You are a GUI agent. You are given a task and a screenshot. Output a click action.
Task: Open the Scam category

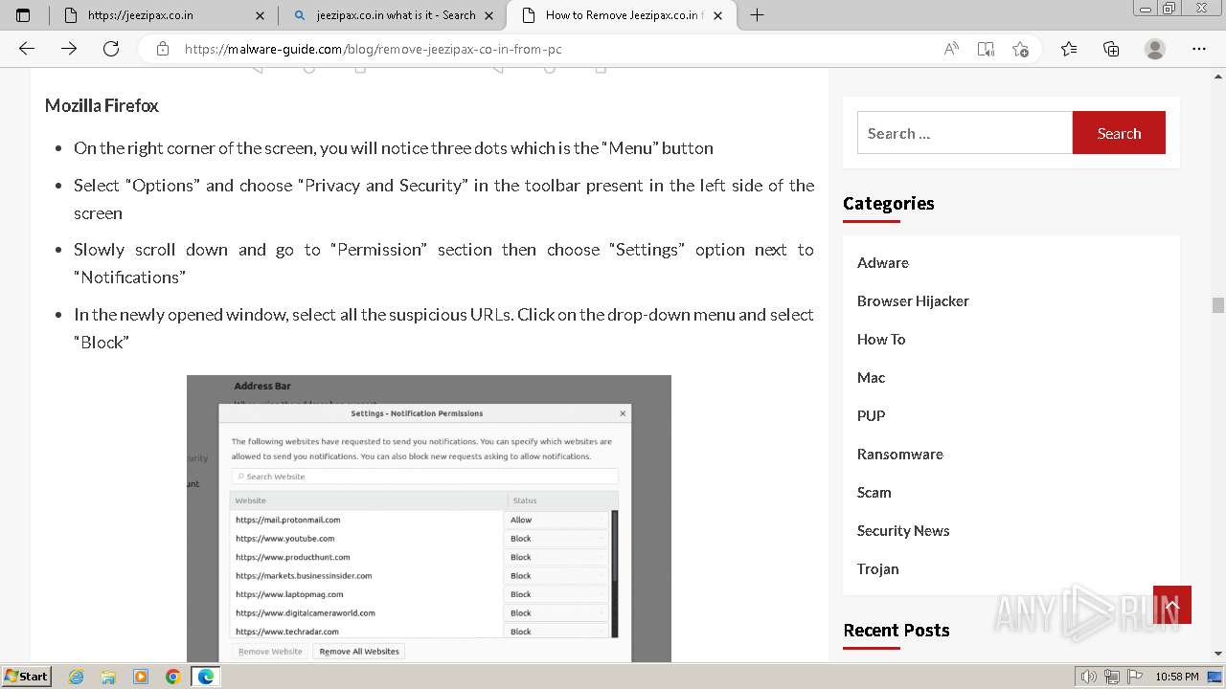click(874, 492)
